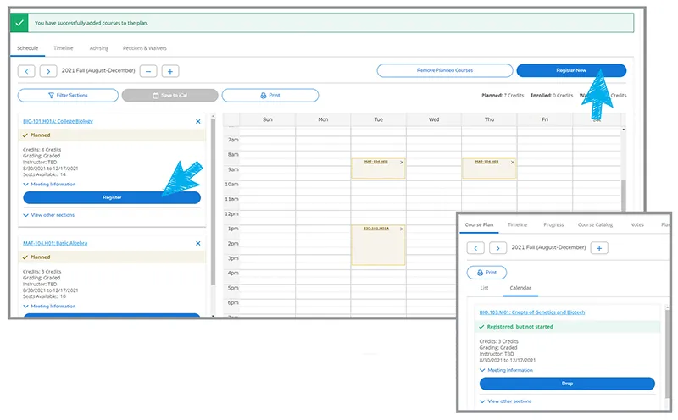This screenshot has height=420, width=678.
Task: Remove BIO-101 College Biology card with X
Action: (x=198, y=122)
